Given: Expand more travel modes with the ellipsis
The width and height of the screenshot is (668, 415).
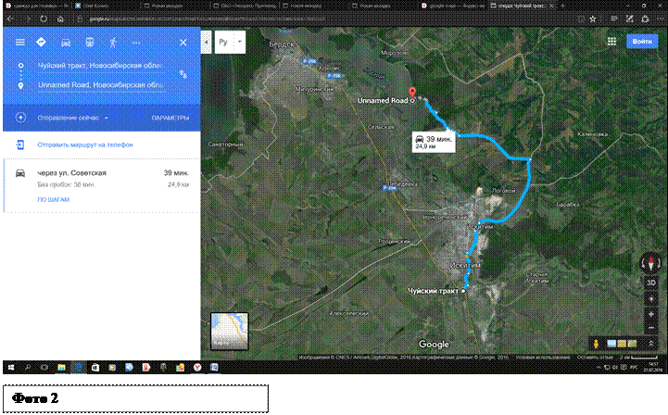Looking at the screenshot, I should coord(137,43).
